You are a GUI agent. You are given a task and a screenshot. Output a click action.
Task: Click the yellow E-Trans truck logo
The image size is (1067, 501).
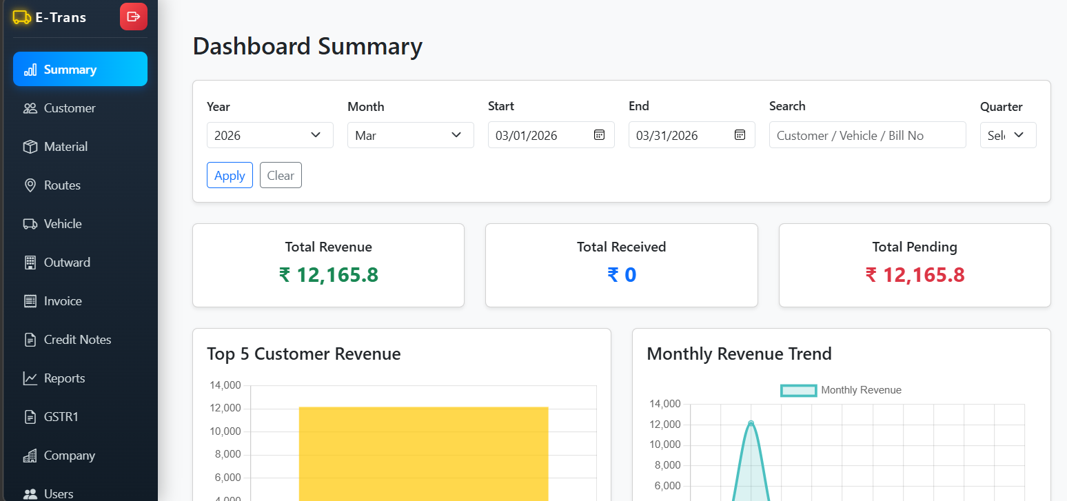pyautogui.click(x=22, y=17)
